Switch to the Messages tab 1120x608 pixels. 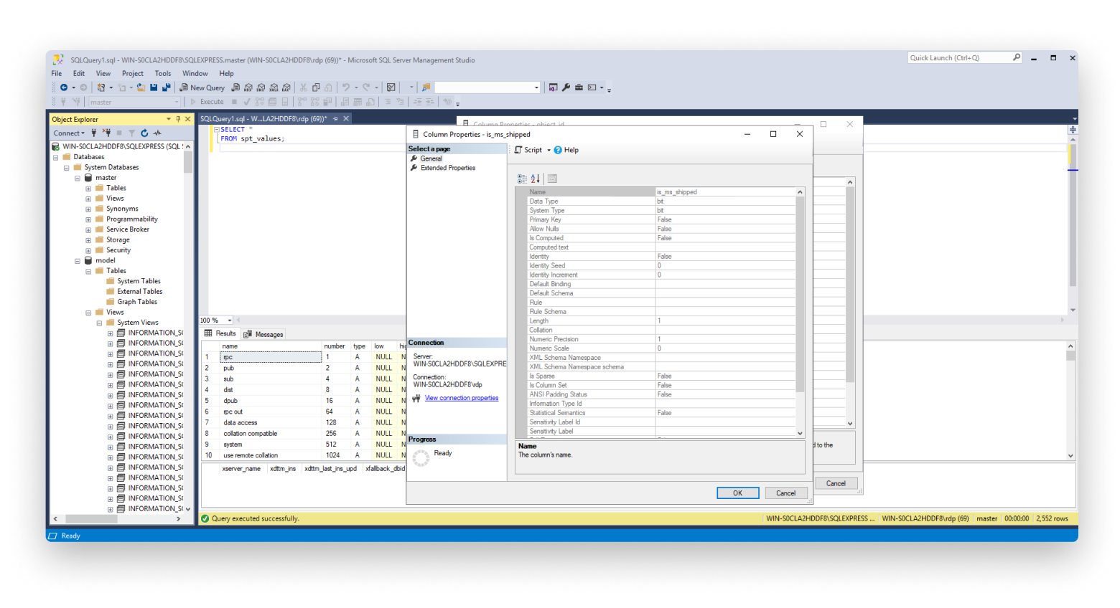point(263,334)
